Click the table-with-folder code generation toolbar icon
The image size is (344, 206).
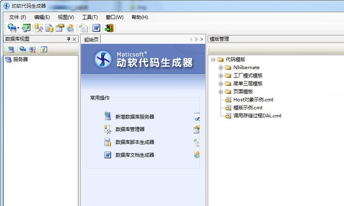pos(60,28)
